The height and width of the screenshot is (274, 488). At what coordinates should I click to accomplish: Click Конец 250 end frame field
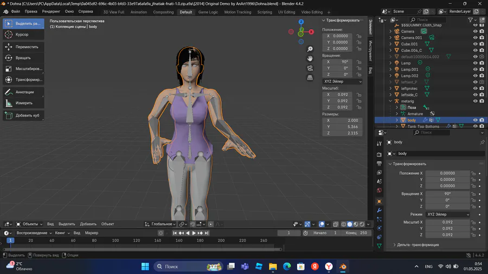(356, 233)
